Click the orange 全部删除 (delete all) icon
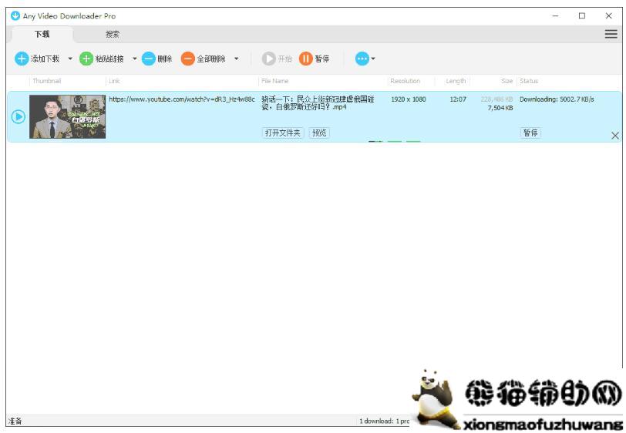 [x=187, y=59]
